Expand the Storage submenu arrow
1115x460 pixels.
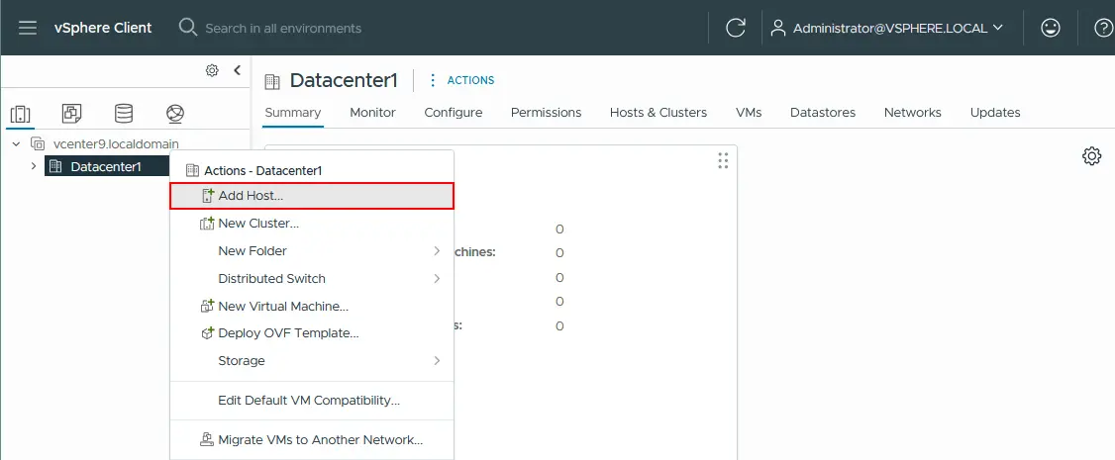coord(437,361)
